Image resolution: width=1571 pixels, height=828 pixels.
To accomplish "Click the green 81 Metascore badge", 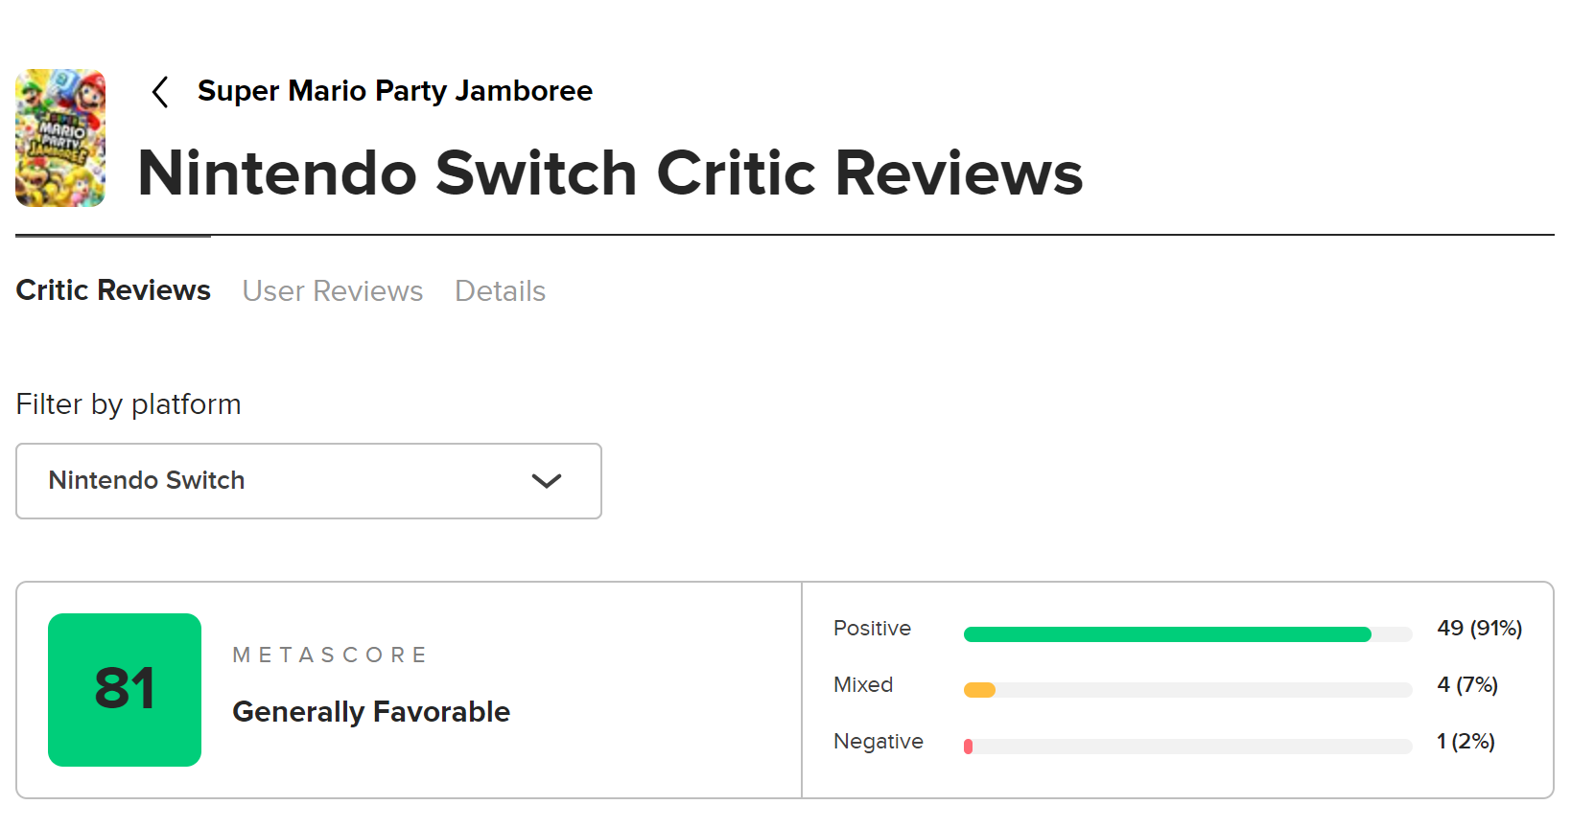I will coord(125,690).
